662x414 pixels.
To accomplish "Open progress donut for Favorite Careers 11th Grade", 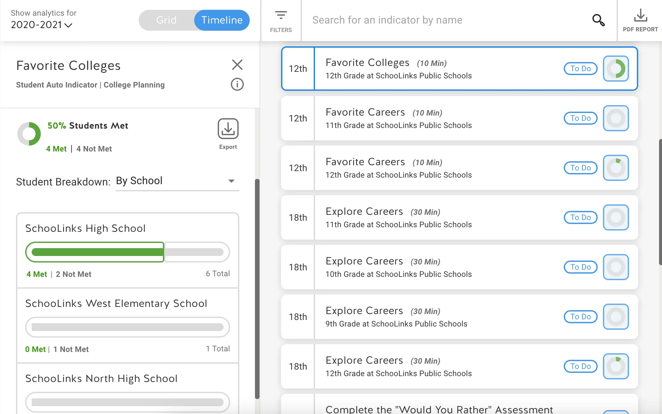I will click(x=616, y=118).
